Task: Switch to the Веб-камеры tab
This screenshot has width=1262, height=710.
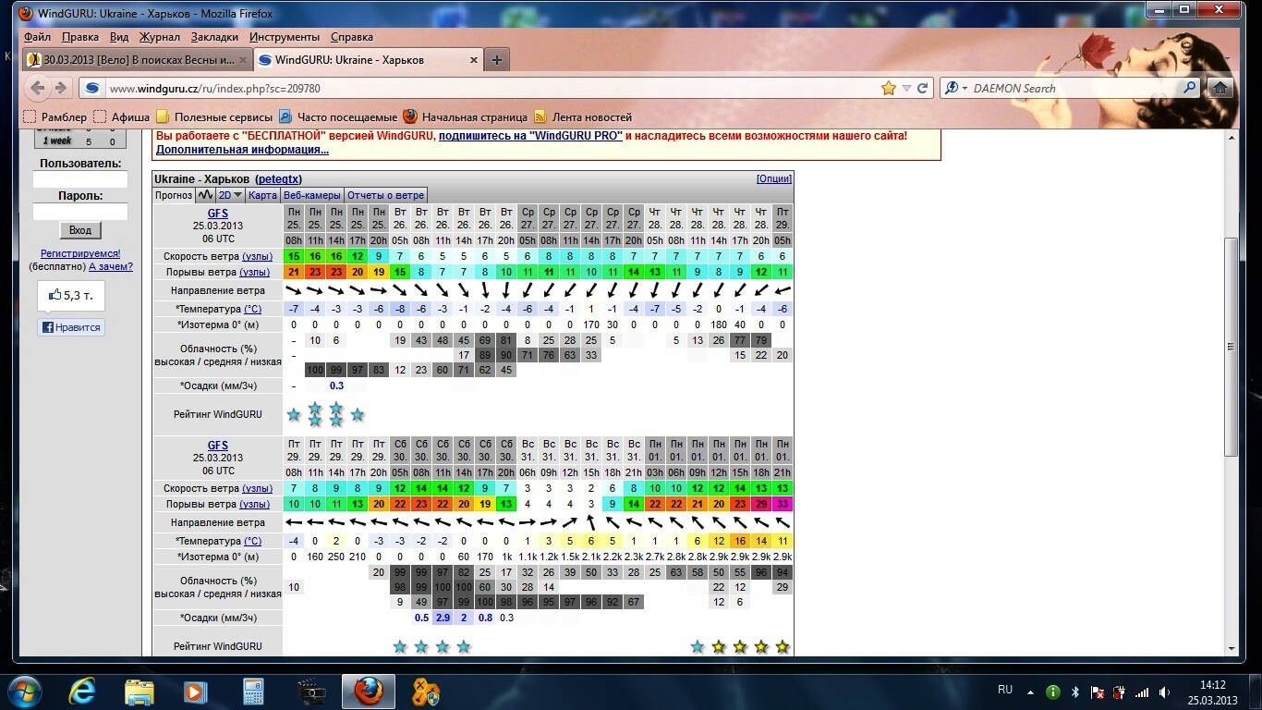Action: [x=311, y=195]
